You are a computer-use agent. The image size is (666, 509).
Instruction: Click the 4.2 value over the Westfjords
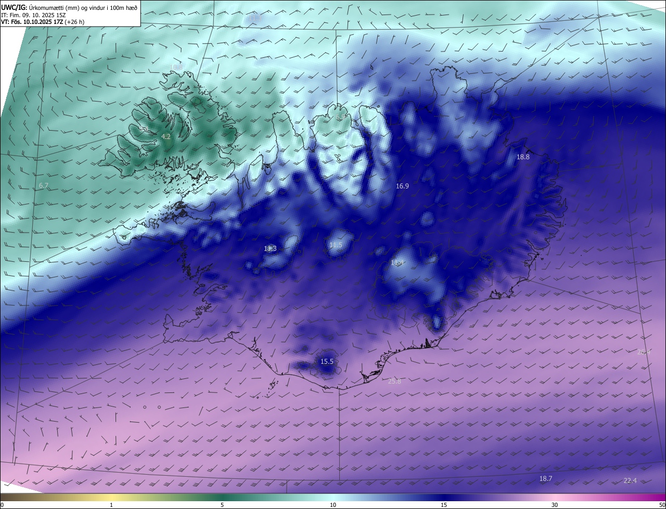(166, 136)
